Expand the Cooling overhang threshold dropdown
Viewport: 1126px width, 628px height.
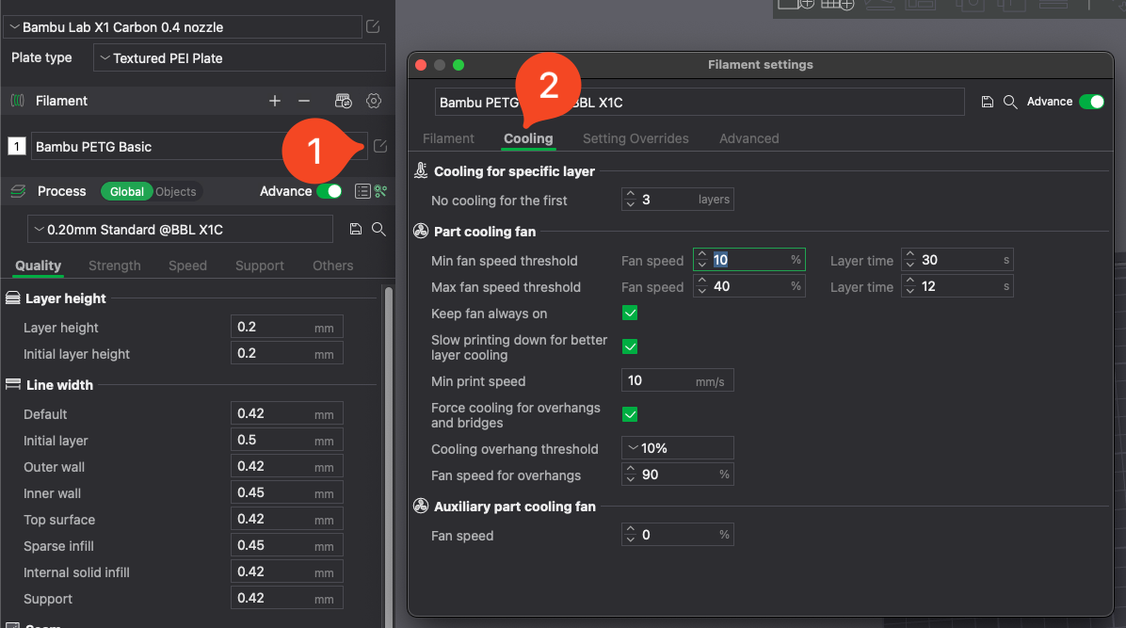tap(677, 448)
